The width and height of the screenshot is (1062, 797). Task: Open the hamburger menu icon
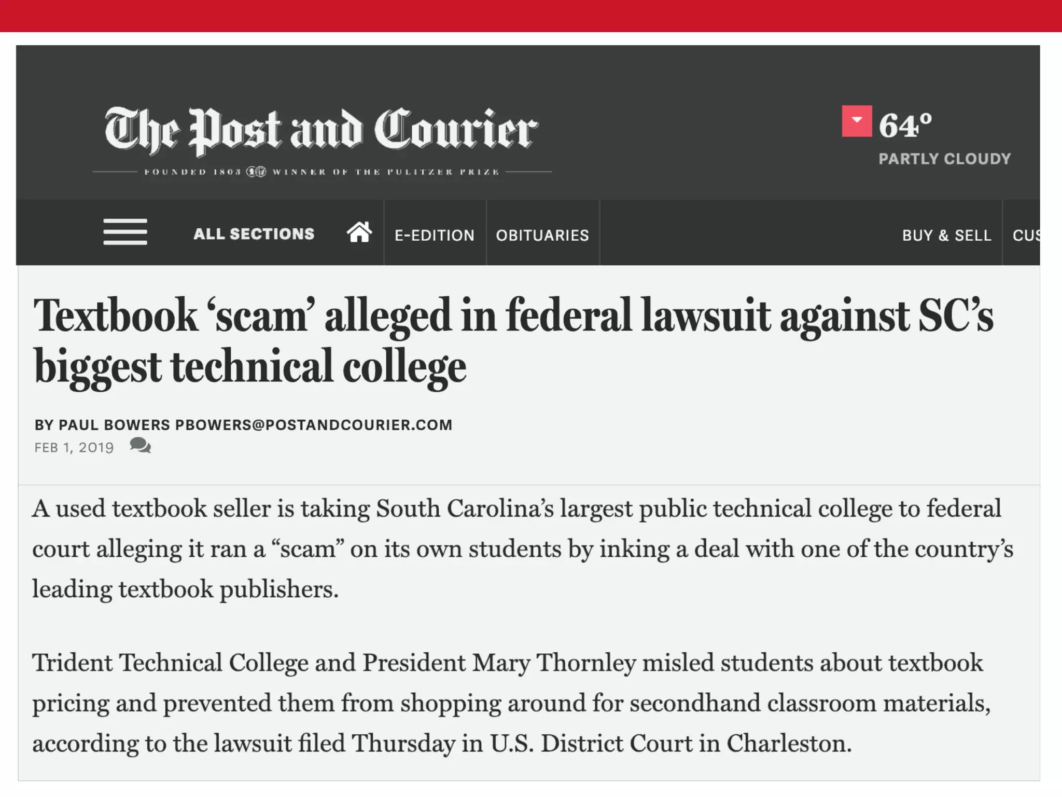[125, 232]
